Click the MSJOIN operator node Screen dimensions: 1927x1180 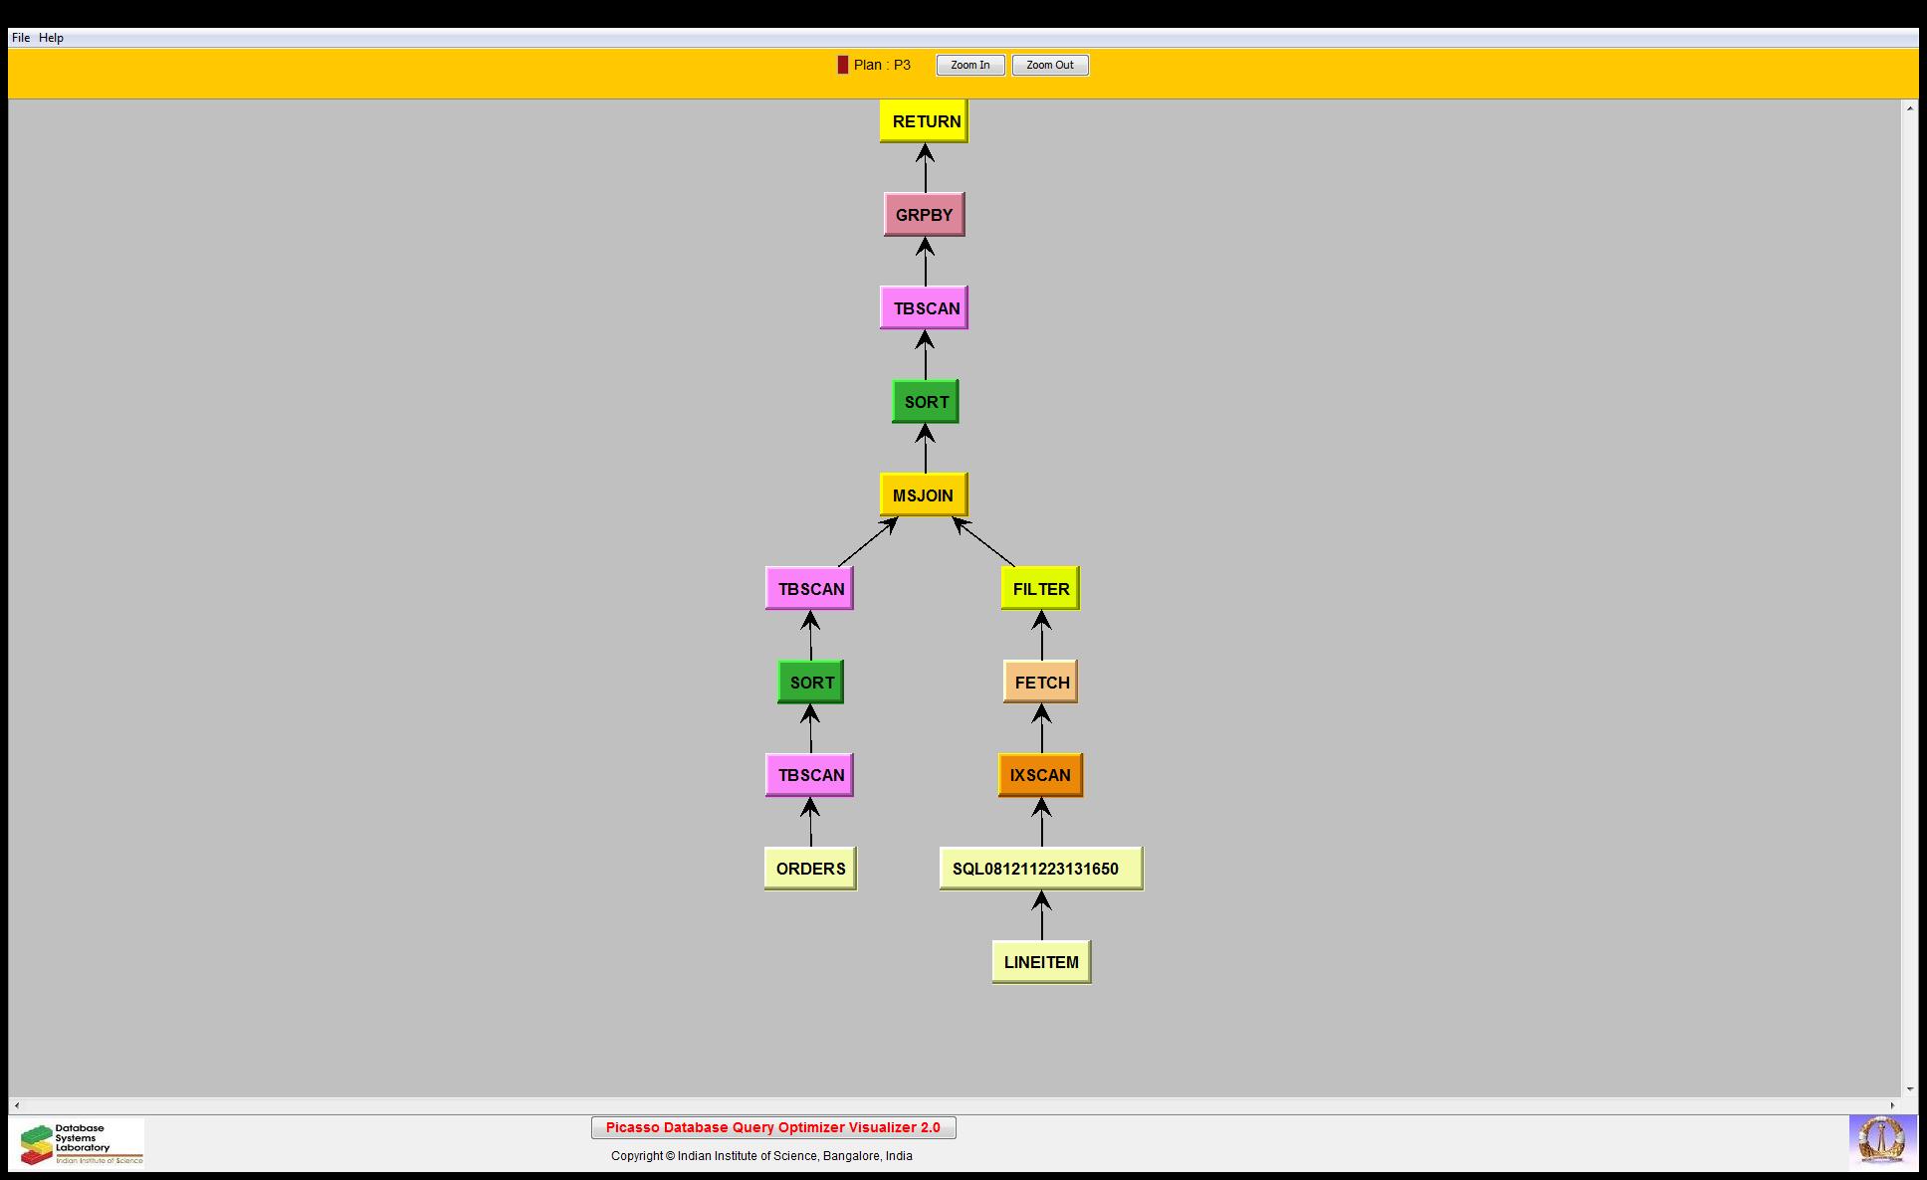[923, 495]
